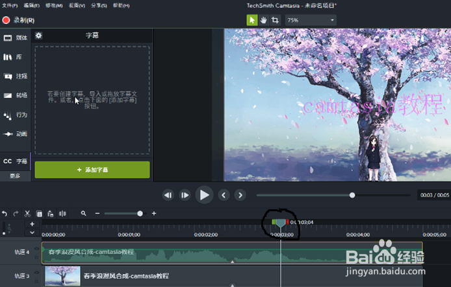Select the arrow Edit mode tool
This screenshot has height=287, width=451.
click(x=252, y=20)
